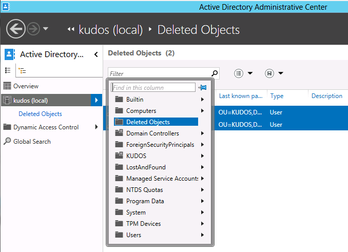Expand ForeignSecurityPrincipals submenu arrow

pyautogui.click(x=202, y=144)
